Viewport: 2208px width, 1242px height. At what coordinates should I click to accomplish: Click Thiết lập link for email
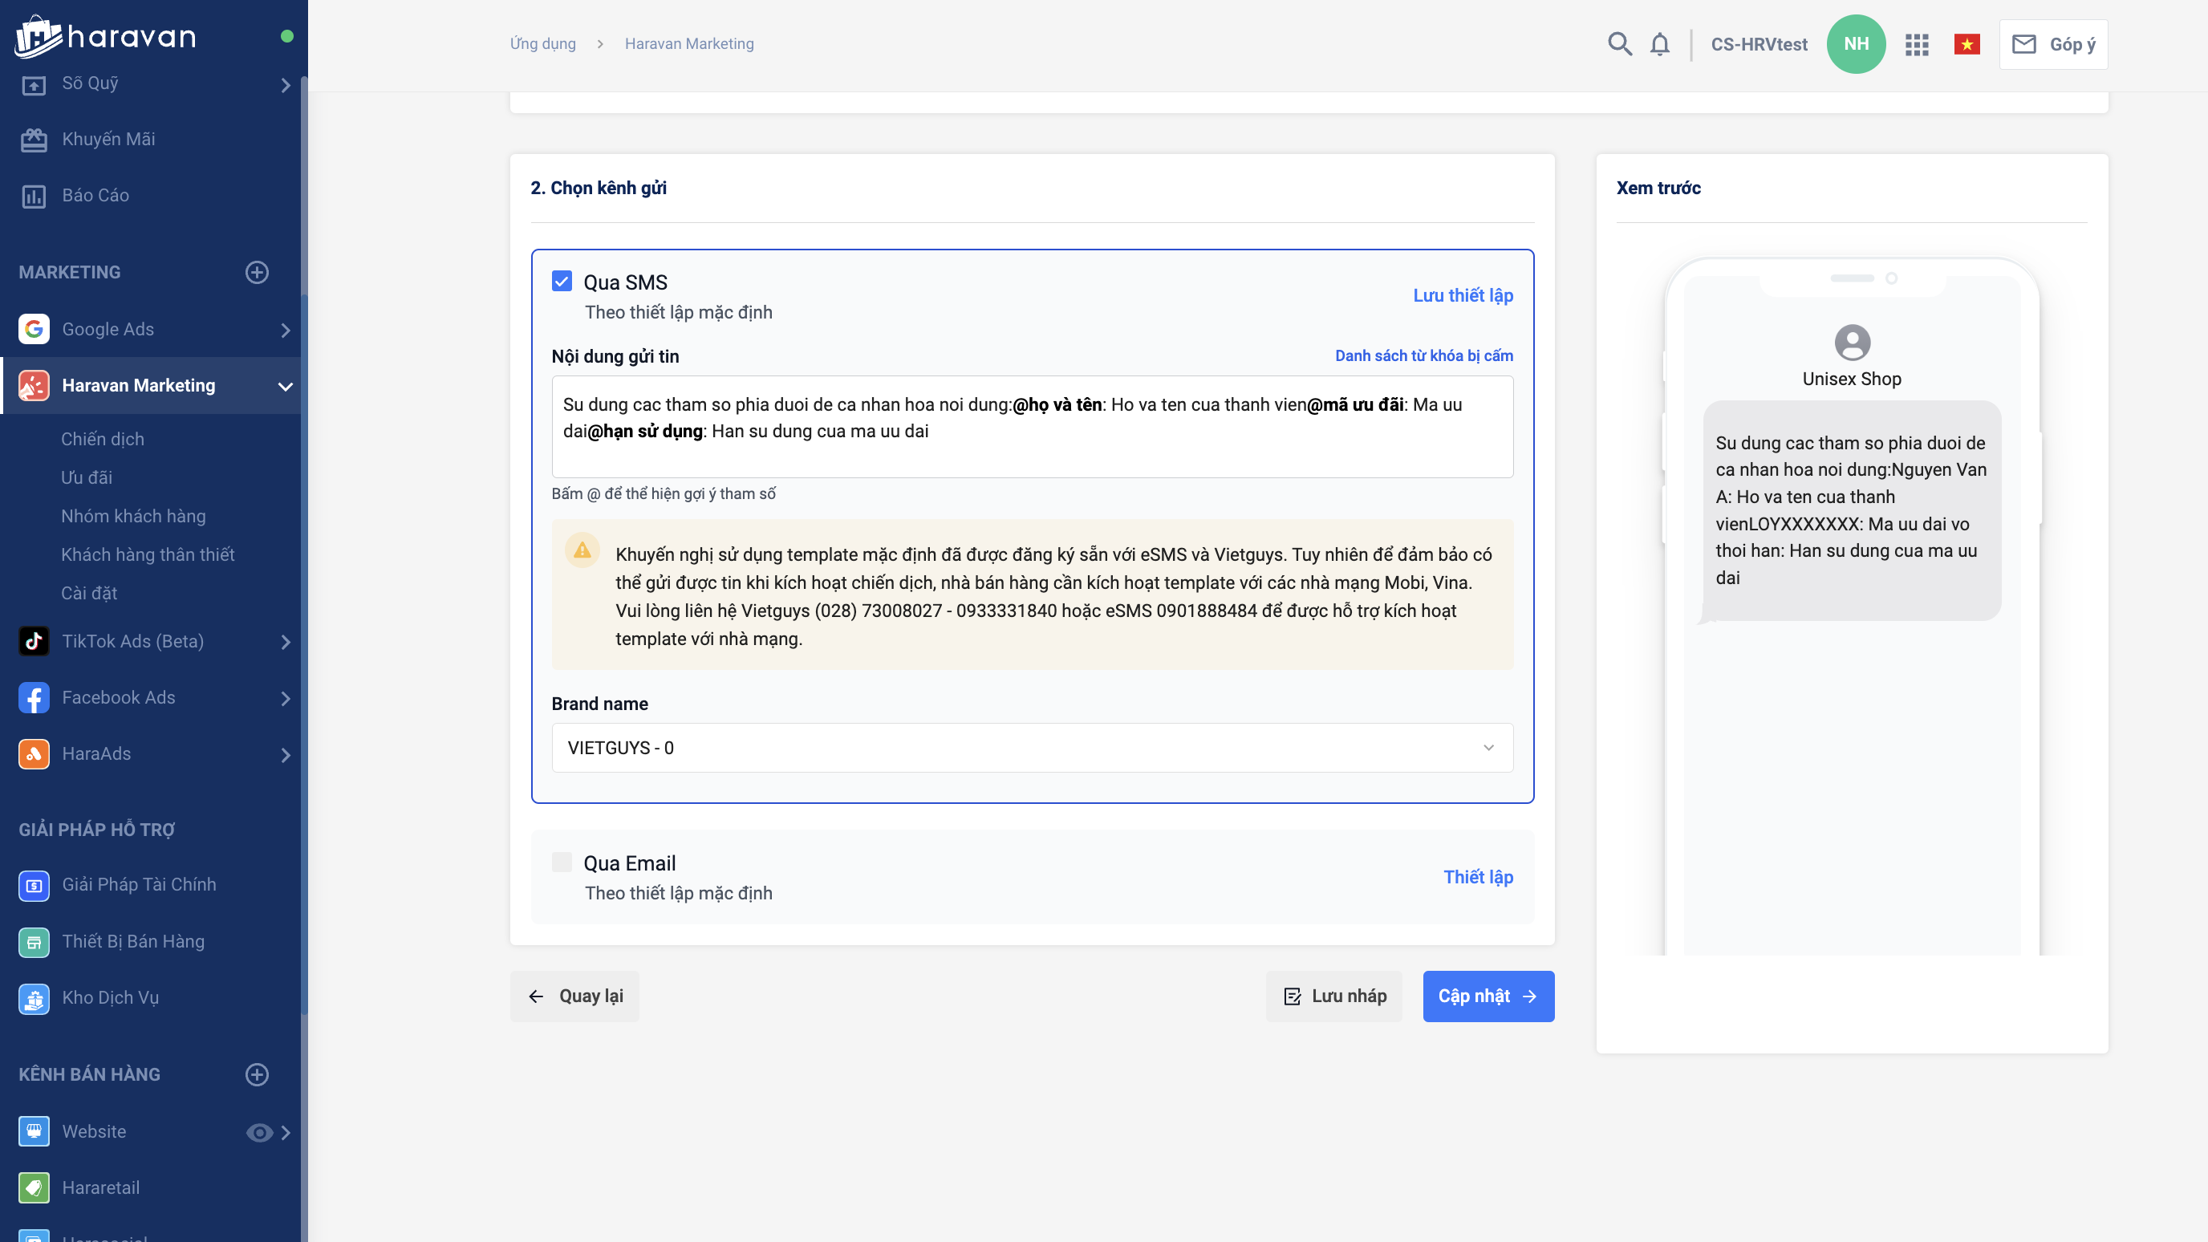[x=1478, y=876]
